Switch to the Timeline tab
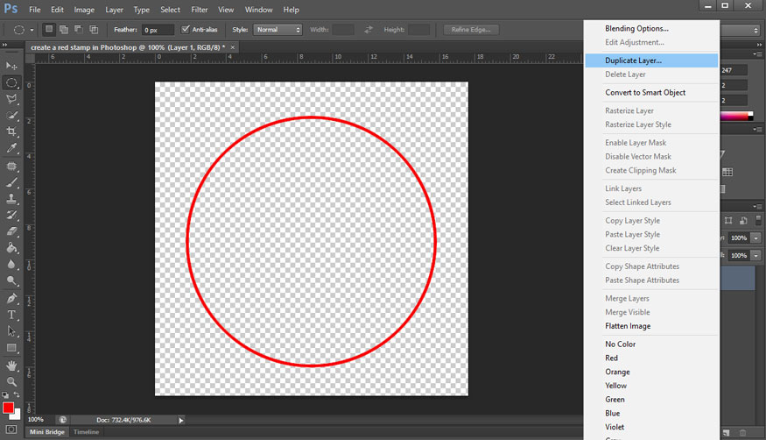Image resolution: width=766 pixels, height=440 pixels. point(86,432)
